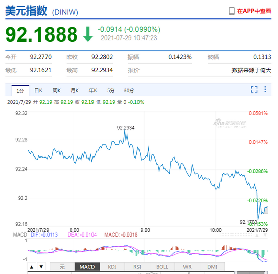Open the fullscreen chart view icon
The image size is (278, 274).
pos(254,89)
